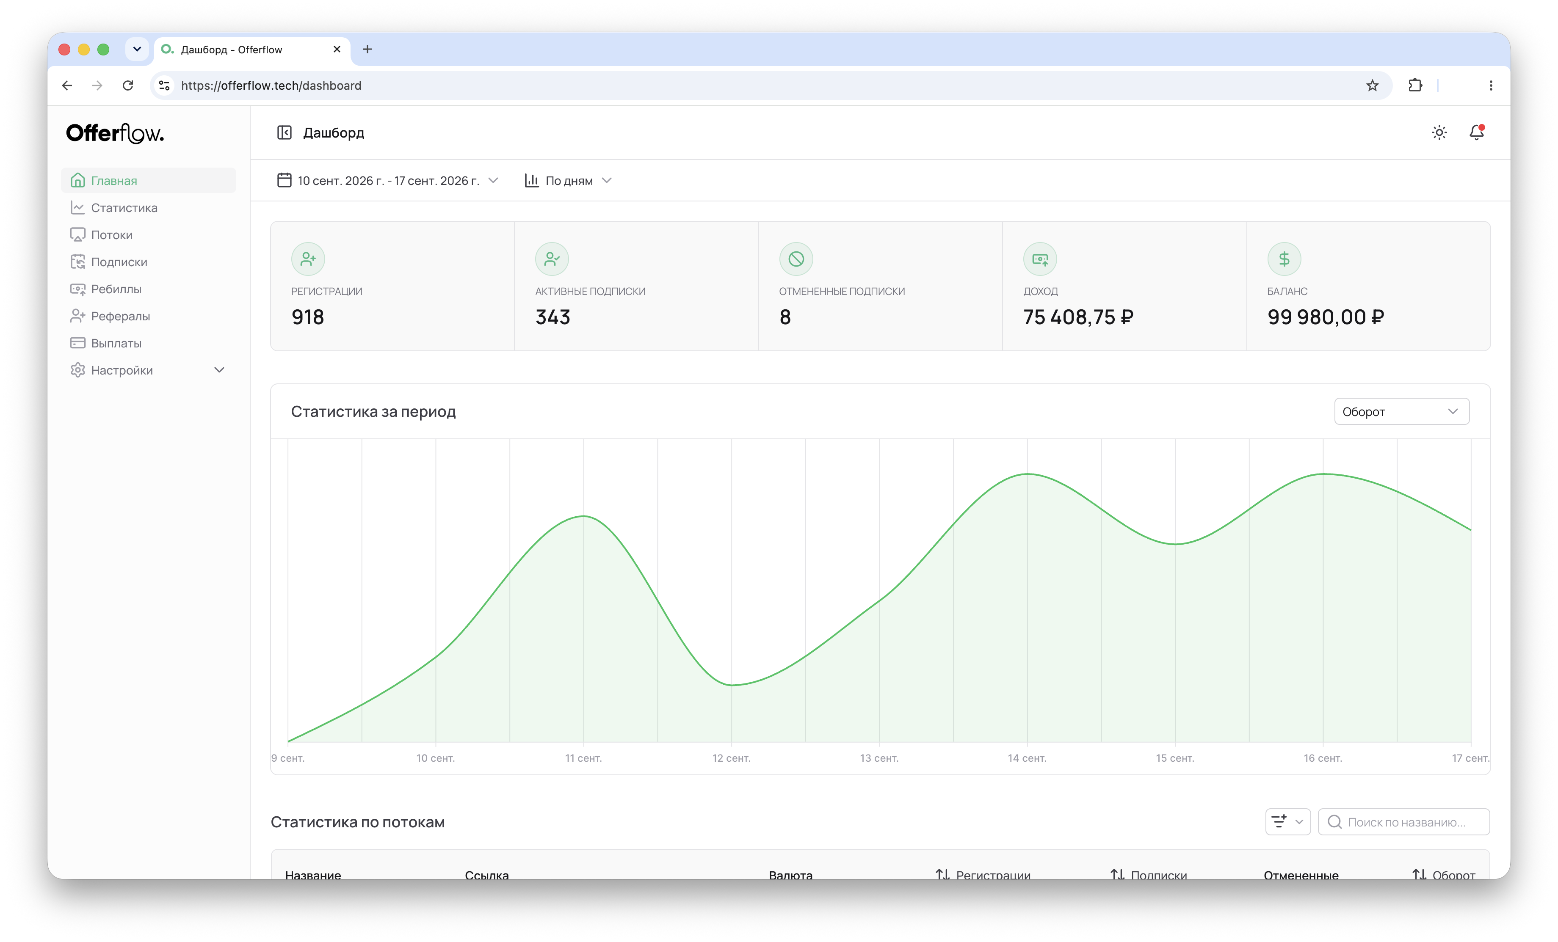
Task: Reload the page
Action: [x=128, y=85]
